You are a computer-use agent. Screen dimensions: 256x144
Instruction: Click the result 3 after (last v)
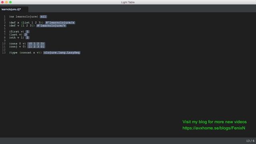pos(26,35)
